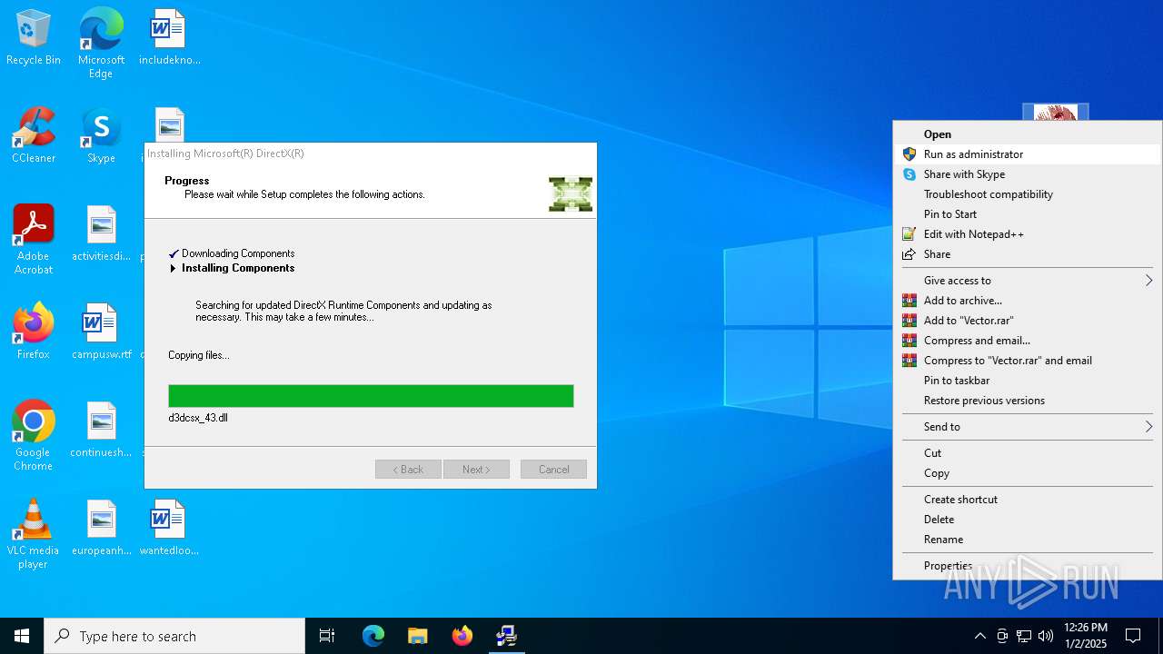The height and width of the screenshot is (654, 1163).
Task: Select Edit with Notepad++
Action: (1028, 234)
